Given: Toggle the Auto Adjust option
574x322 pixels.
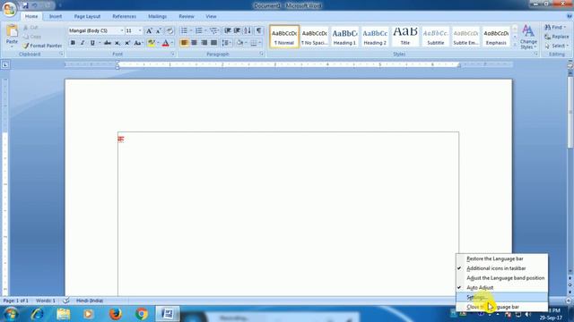Looking at the screenshot, I should [x=502, y=287].
